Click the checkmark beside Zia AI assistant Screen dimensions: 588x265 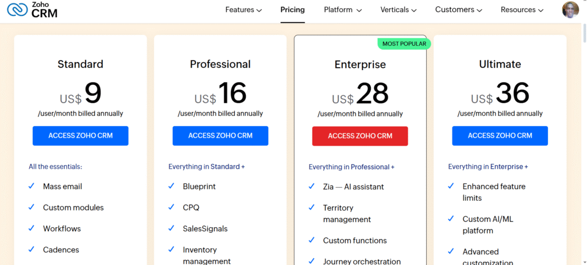[311, 186]
